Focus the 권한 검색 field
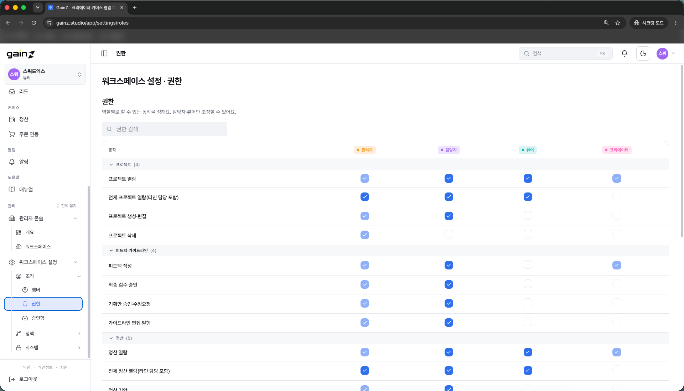Image resolution: width=684 pixels, height=391 pixels. point(165,129)
